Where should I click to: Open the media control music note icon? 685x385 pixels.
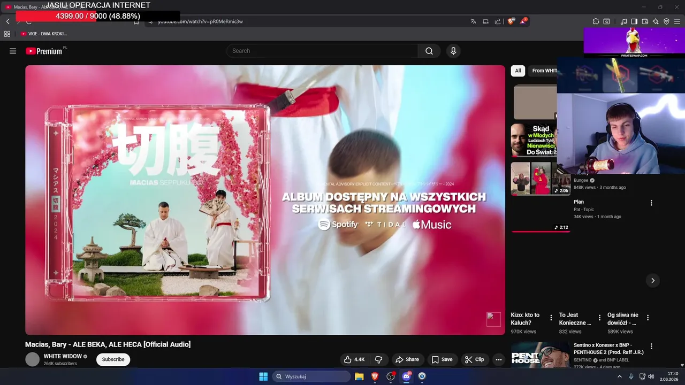623,21
